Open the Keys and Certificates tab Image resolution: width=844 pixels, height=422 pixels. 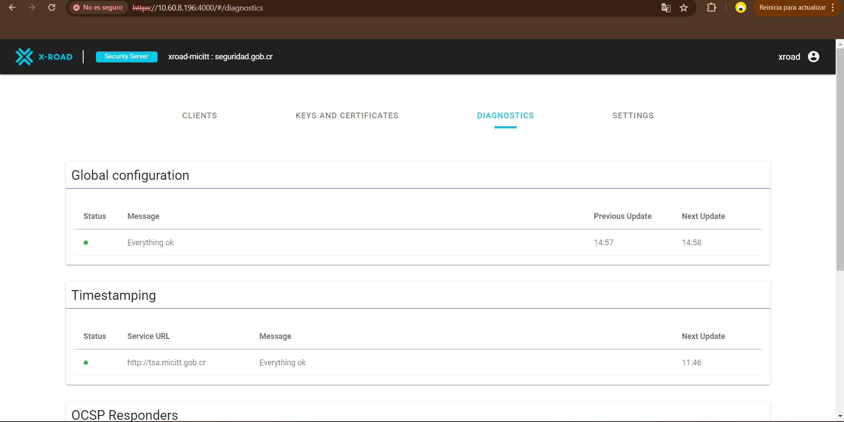coord(347,116)
